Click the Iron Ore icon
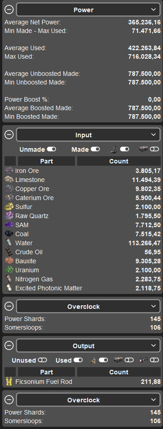163x429 pixels. coord(9,171)
